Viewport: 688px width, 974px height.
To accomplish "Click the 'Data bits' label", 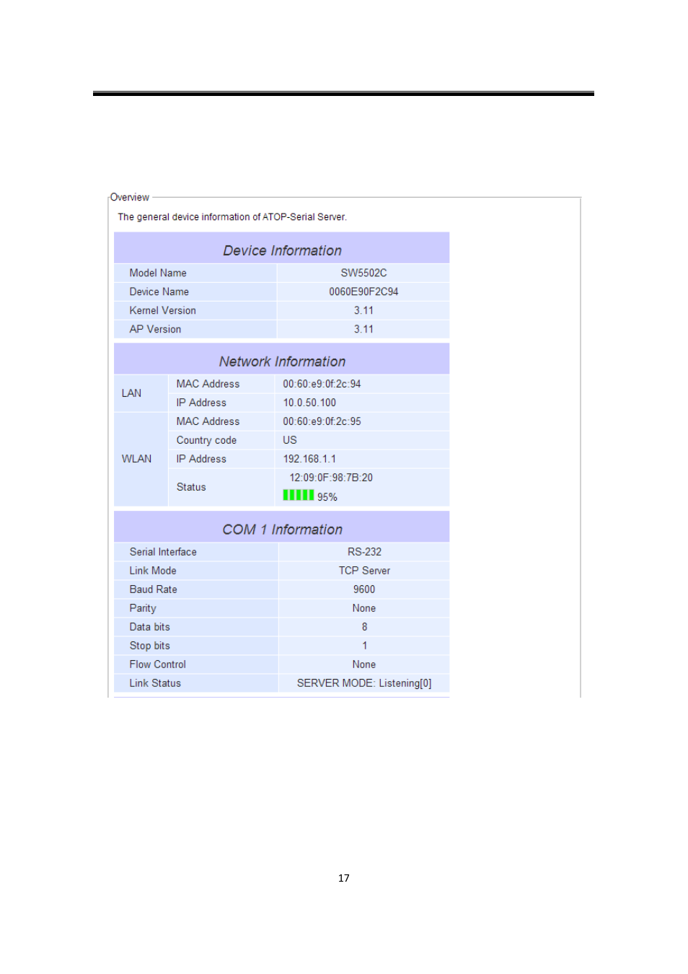I will coord(150,627).
